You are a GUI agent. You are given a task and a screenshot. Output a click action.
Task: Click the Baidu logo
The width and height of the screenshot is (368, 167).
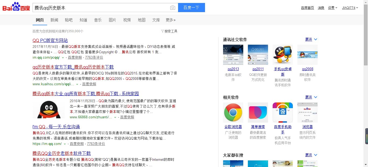[x=16, y=8]
